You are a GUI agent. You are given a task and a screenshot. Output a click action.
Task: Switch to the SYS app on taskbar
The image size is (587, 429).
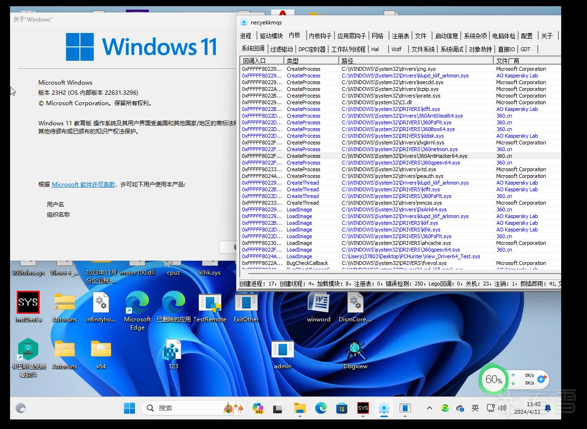point(363,408)
